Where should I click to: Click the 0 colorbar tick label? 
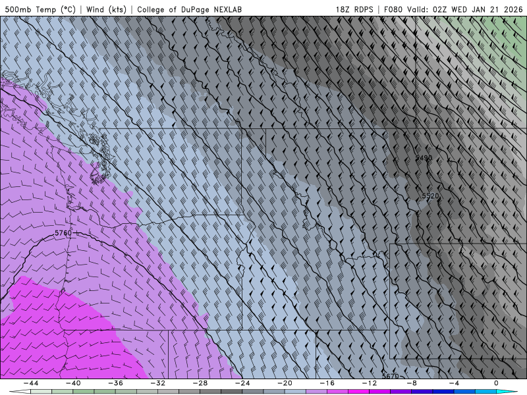click(496, 383)
